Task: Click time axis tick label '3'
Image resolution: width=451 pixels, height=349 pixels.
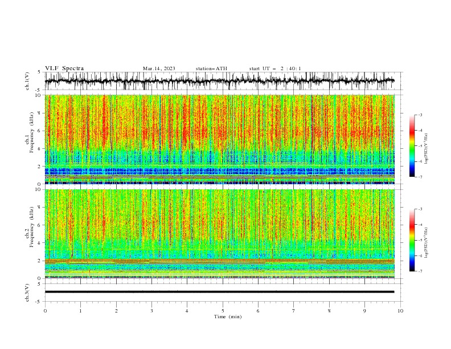Action: [151, 311]
